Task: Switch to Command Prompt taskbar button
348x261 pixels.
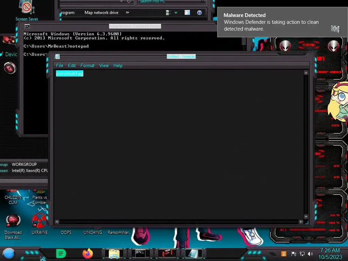Action: (x=140, y=254)
